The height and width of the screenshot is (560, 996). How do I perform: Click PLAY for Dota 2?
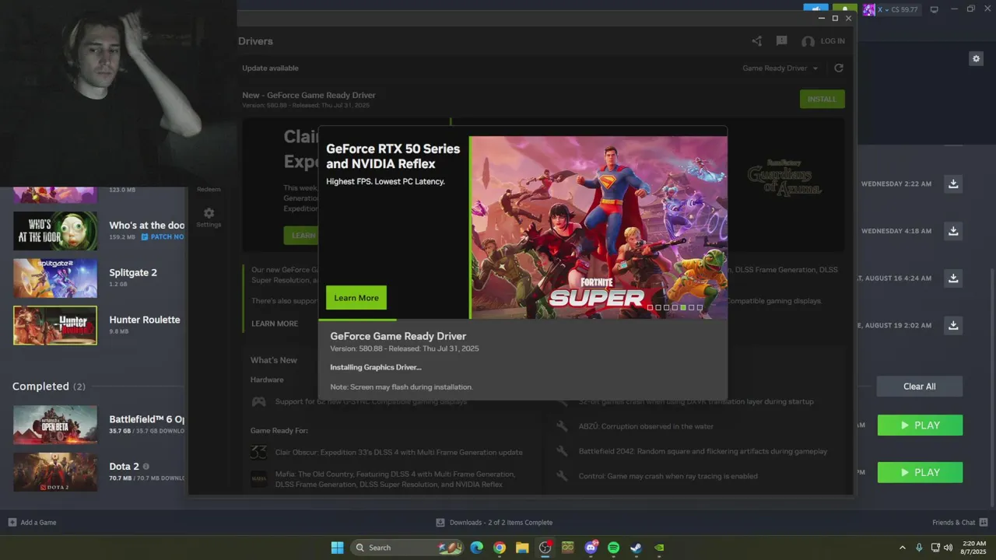pos(920,472)
